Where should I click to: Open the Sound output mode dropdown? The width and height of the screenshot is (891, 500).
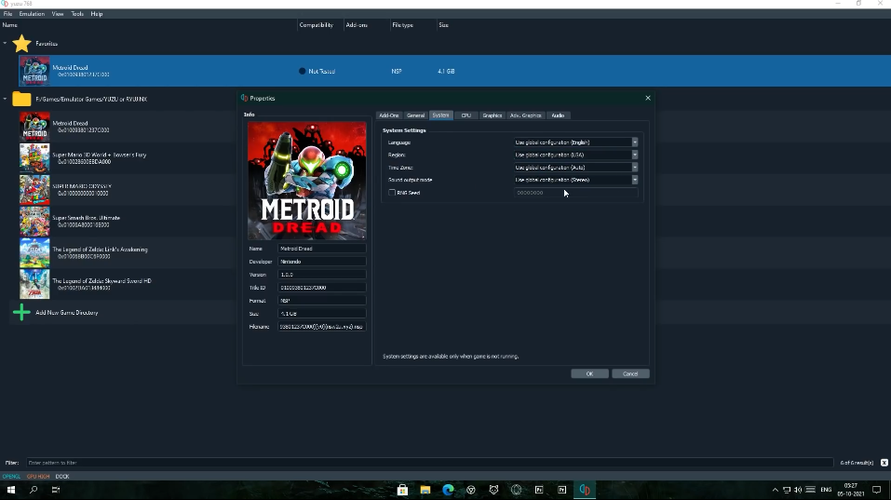pos(575,180)
